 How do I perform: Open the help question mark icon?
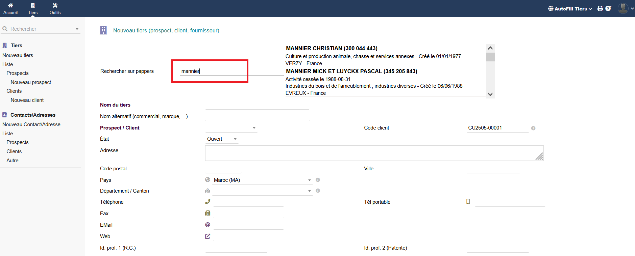click(608, 9)
